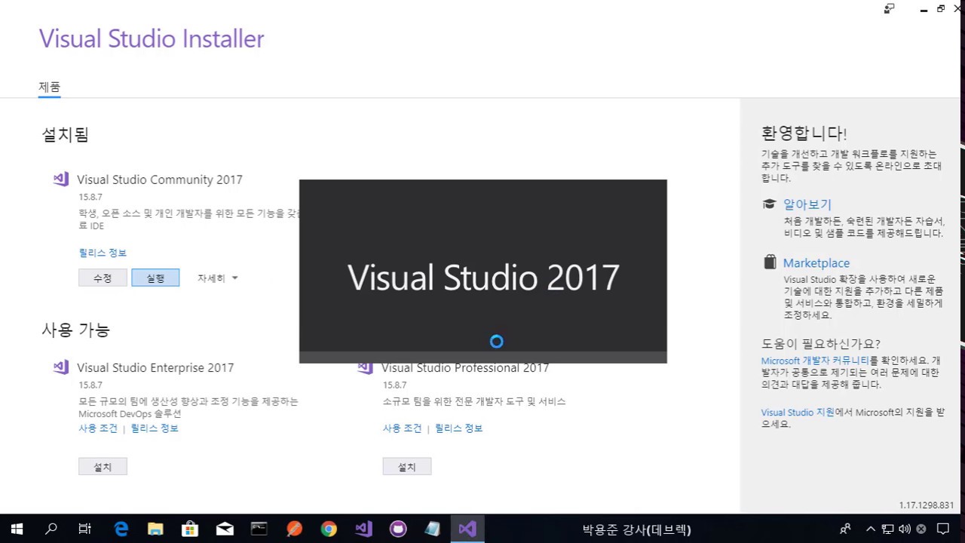Viewport: 965px width, 543px height.
Task: Show hidden system tray icons chevron
Action: click(871, 529)
